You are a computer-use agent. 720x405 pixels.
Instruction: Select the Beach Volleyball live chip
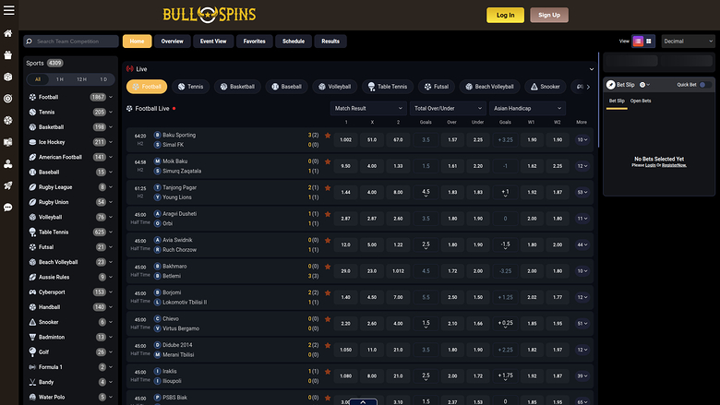489,87
